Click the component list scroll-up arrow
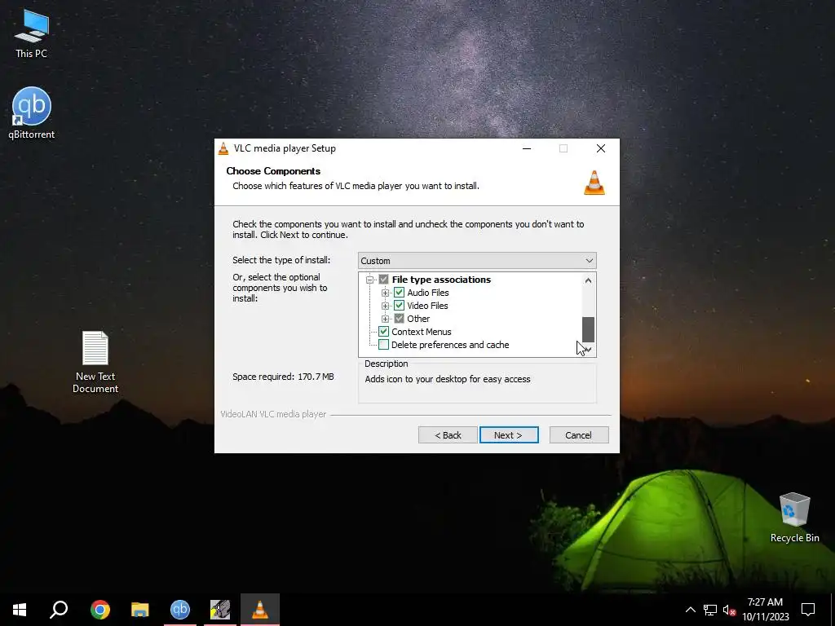This screenshot has width=835, height=626. [588, 280]
